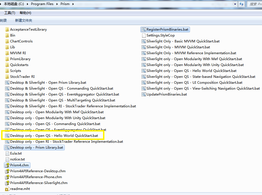This screenshot has height=195, width=262.
Task: Select Desktop & Silverlight Commanding QuickStart.bat
Action: (x=59, y=89)
